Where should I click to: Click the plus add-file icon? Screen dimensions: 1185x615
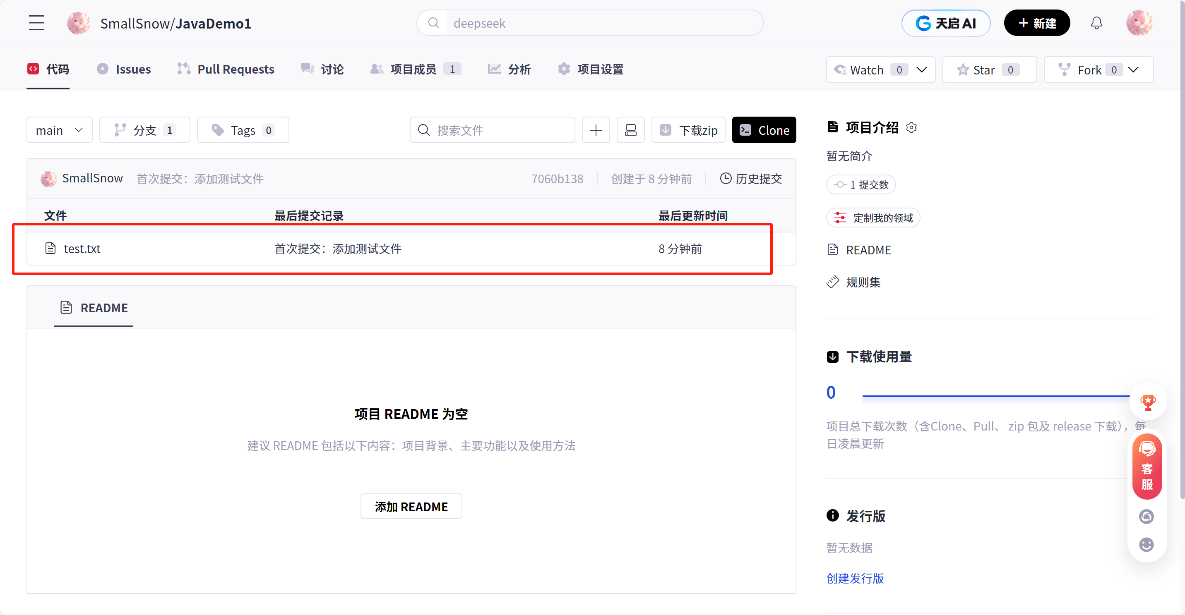coord(596,130)
